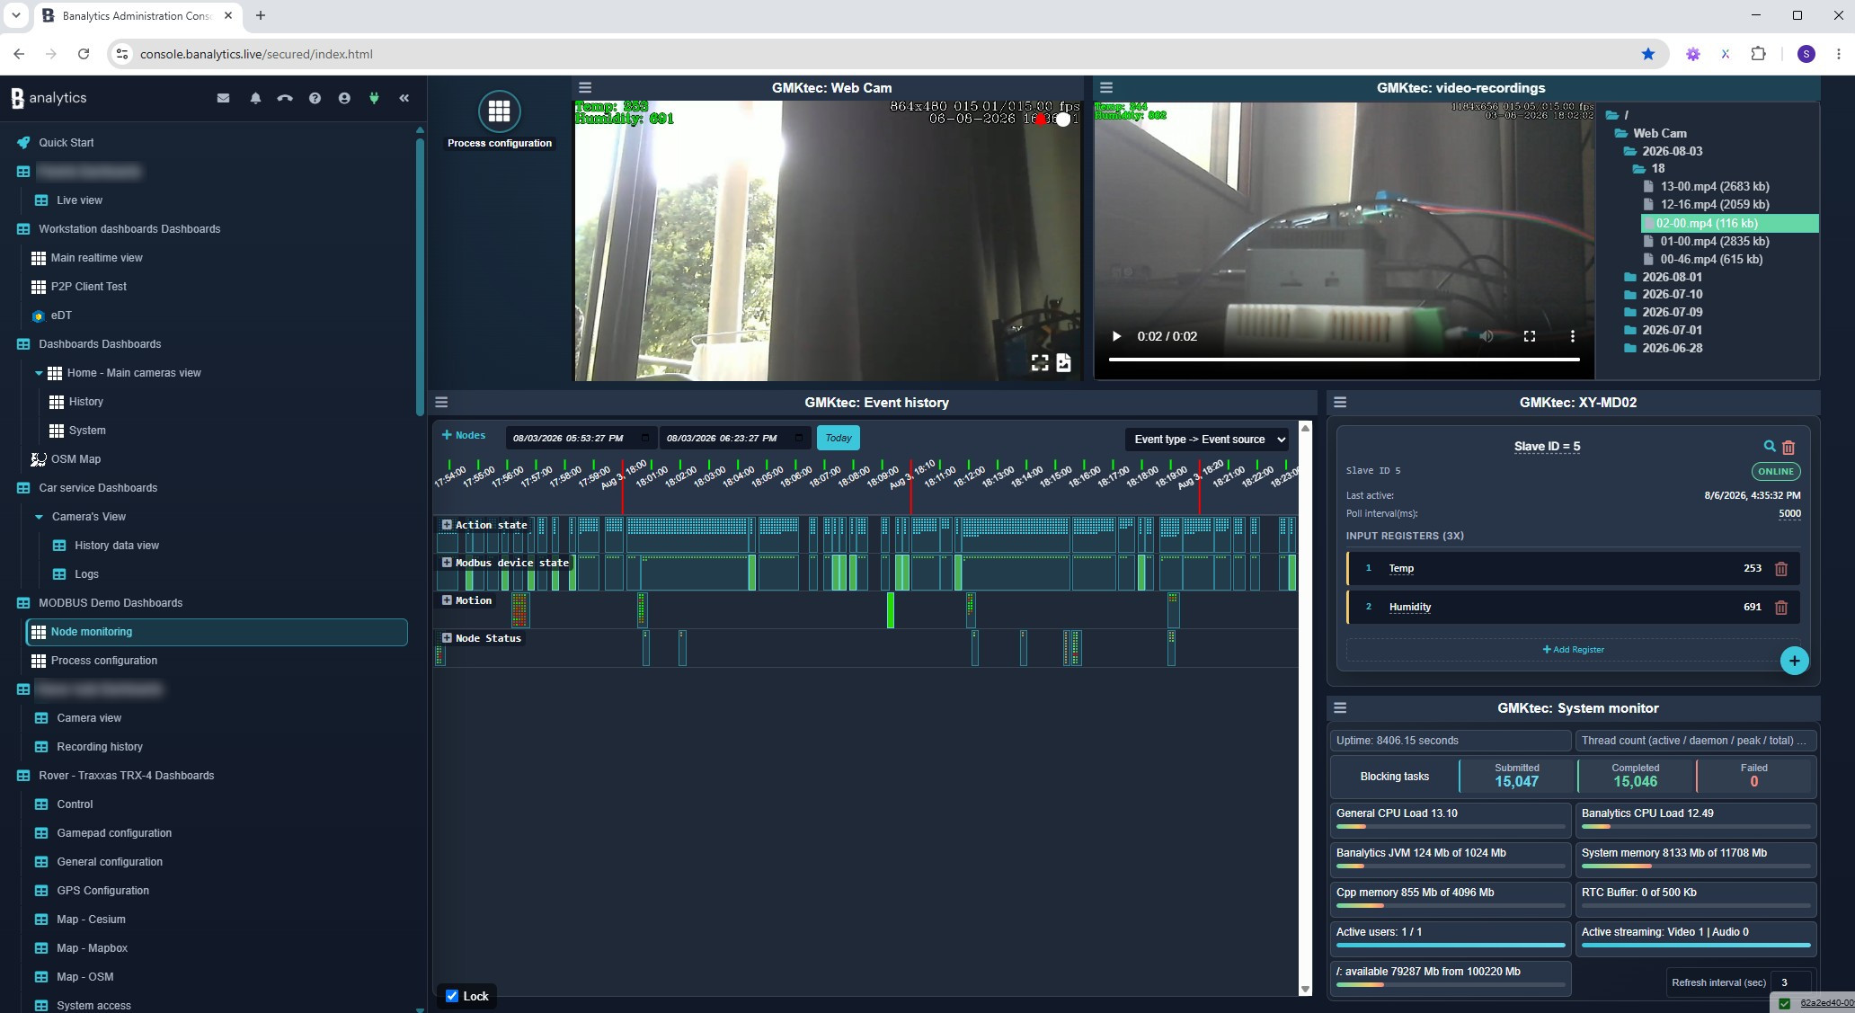Open the messages envelope icon
1855x1013 pixels.
point(223,98)
